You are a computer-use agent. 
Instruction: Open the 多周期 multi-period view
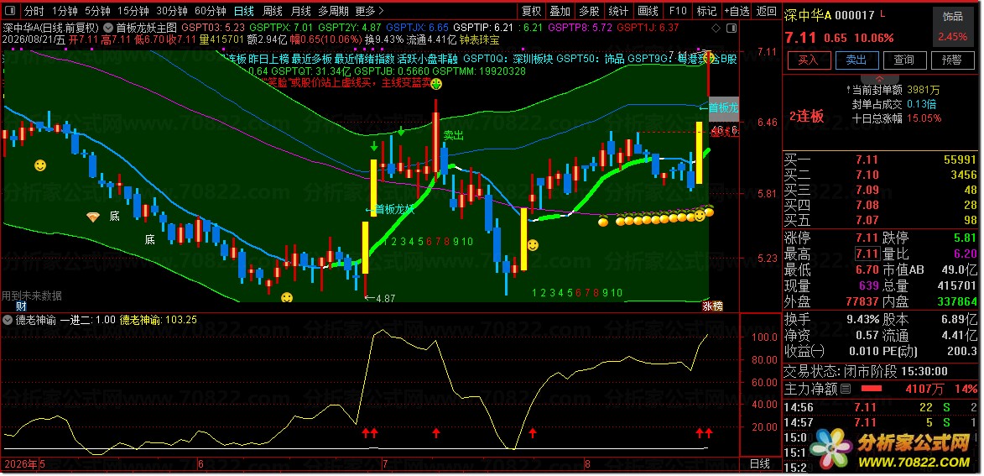(333, 11)
